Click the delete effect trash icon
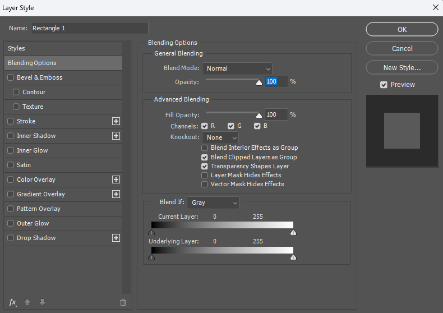Viewport: 443px width, 313px height. pyautogui.click(x=123, y=302)
